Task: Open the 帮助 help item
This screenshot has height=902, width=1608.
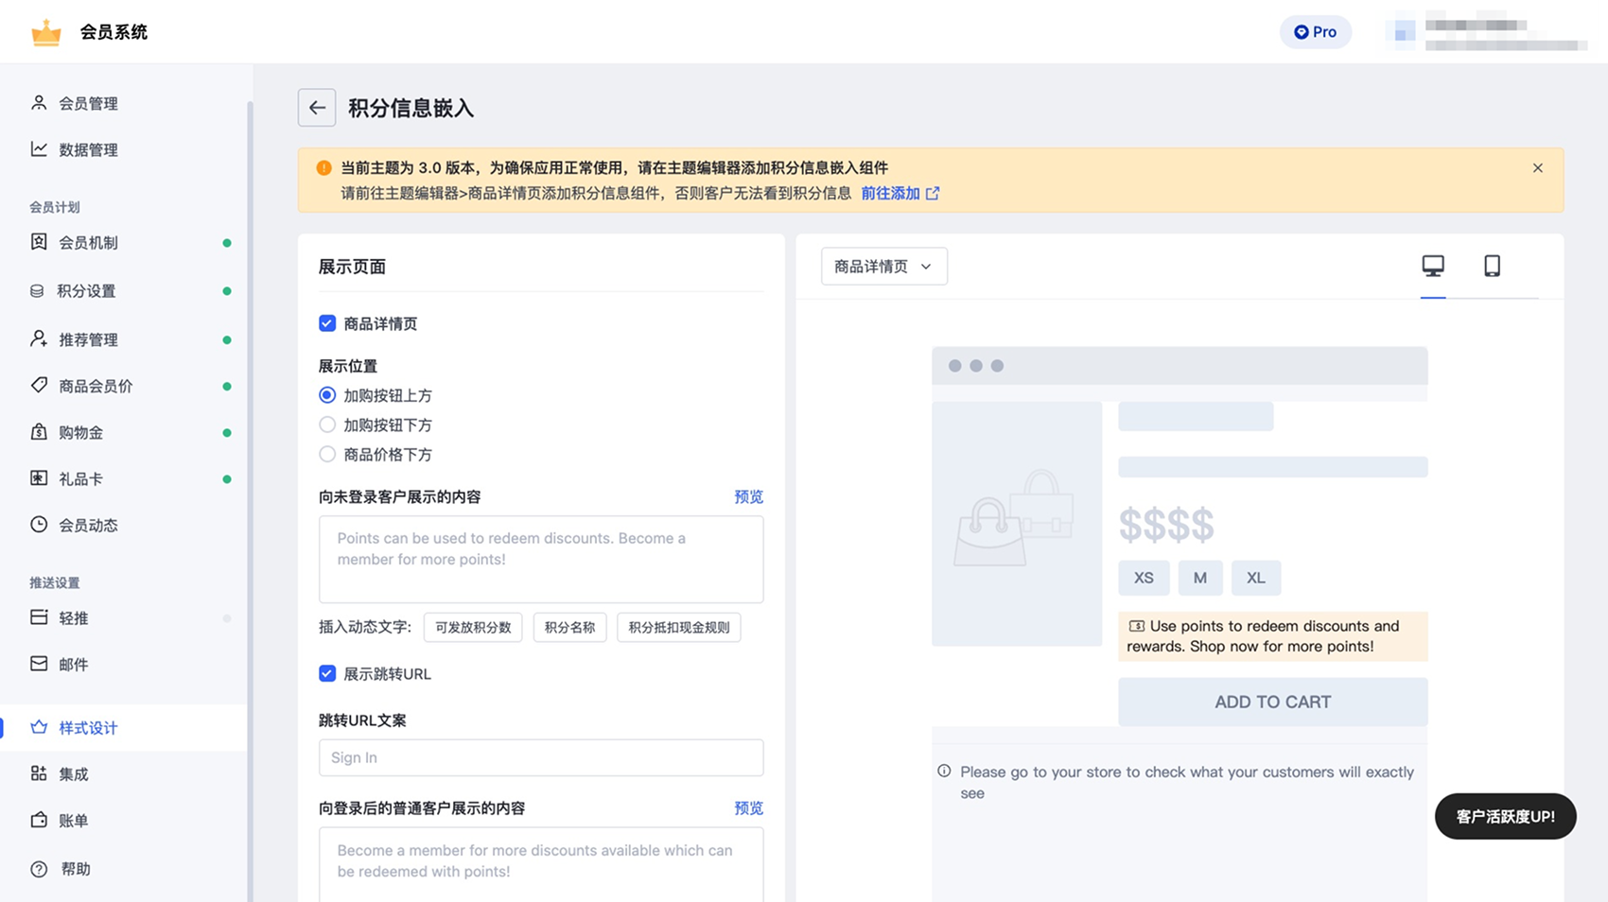Action: [76, 869]
